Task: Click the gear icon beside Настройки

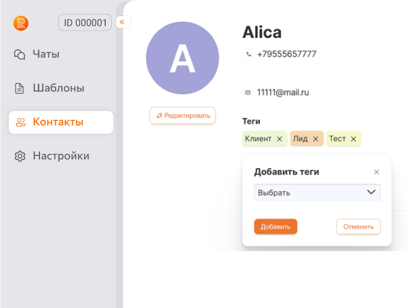Action: (20, 156)
